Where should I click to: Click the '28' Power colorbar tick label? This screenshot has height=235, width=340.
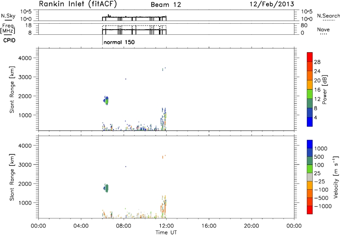(317, 62)
